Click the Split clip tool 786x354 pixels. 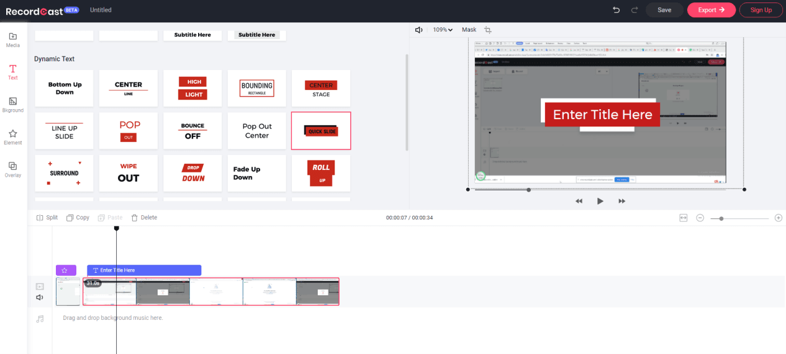click(x=47, y=218)
